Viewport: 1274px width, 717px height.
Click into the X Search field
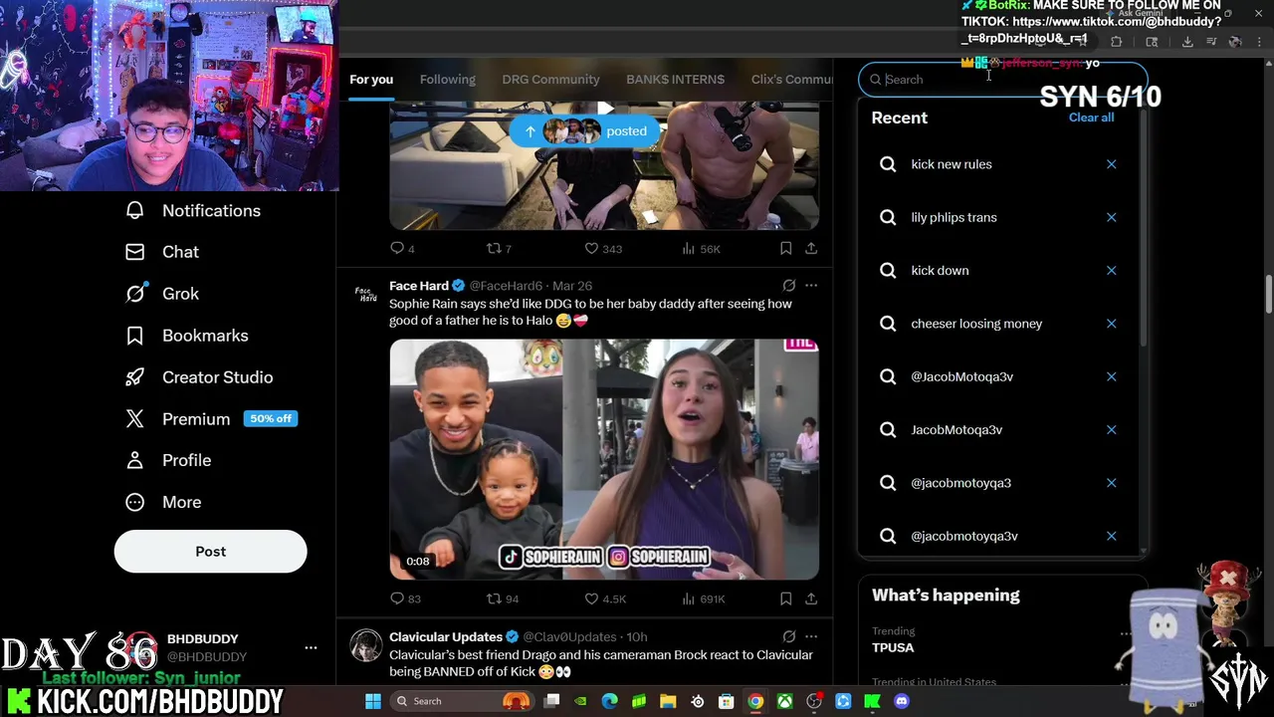(x=1003, y=80)
